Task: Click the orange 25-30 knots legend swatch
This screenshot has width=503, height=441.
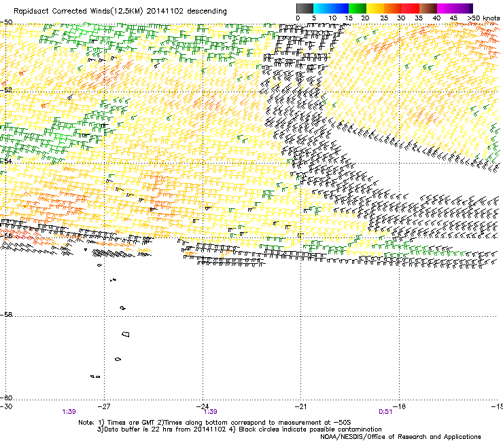Action: [393, 8]
